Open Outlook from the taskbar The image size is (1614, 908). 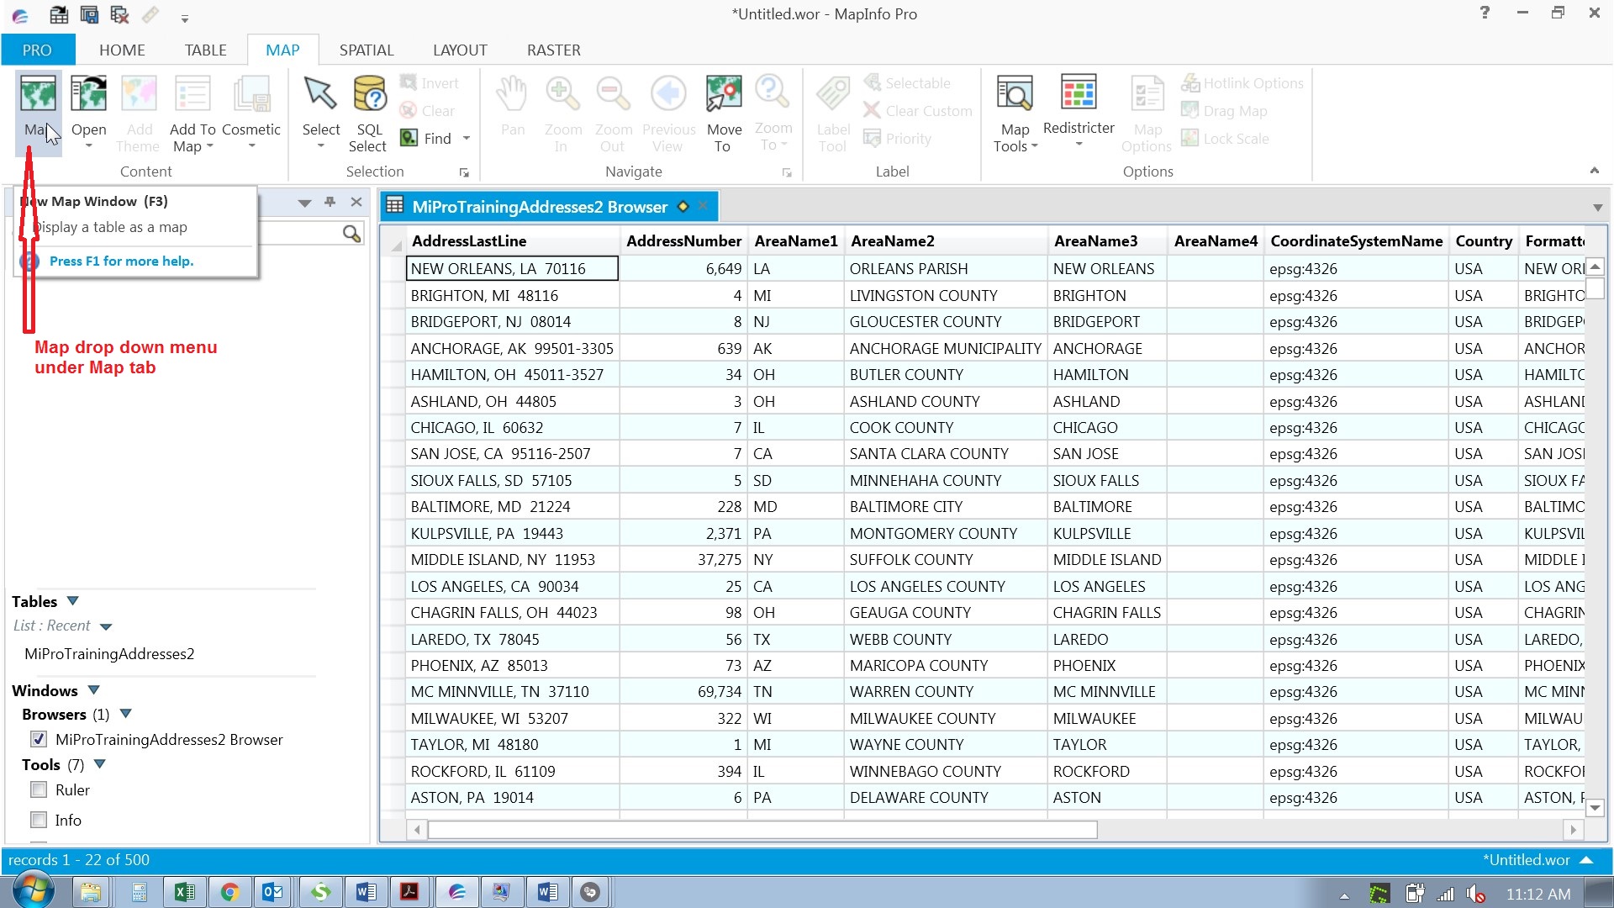273,892
